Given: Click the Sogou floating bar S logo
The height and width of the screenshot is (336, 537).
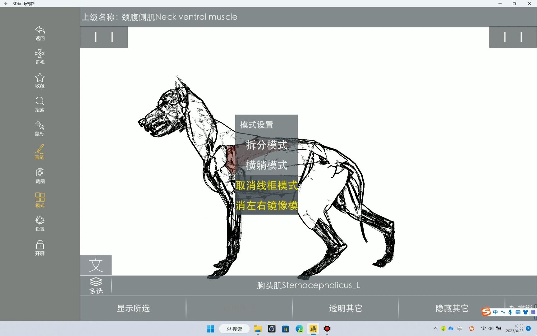Looking at the screenshot, I should tap(486, 311).
